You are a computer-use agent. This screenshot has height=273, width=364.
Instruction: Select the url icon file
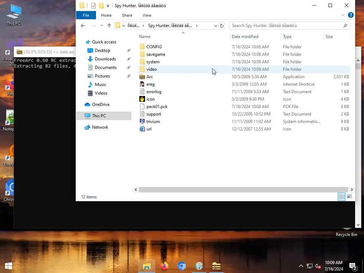coord(142,129)
